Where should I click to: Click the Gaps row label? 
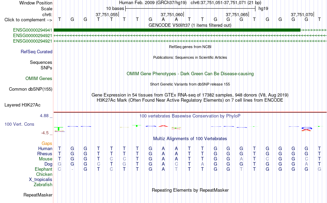click(47, 144)
